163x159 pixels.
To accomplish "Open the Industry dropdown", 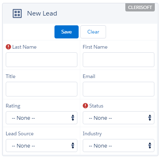I will pyautogui.click(x=118, y=146).
